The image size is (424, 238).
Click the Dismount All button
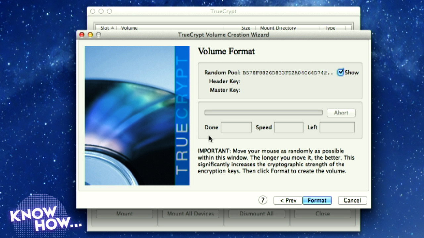(x=256, y=214)
